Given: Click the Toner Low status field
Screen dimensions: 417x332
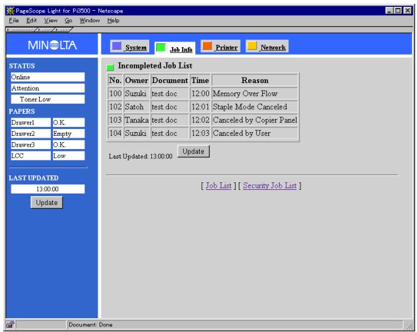Looking at the screenshot, I should (x=48, y=99).
